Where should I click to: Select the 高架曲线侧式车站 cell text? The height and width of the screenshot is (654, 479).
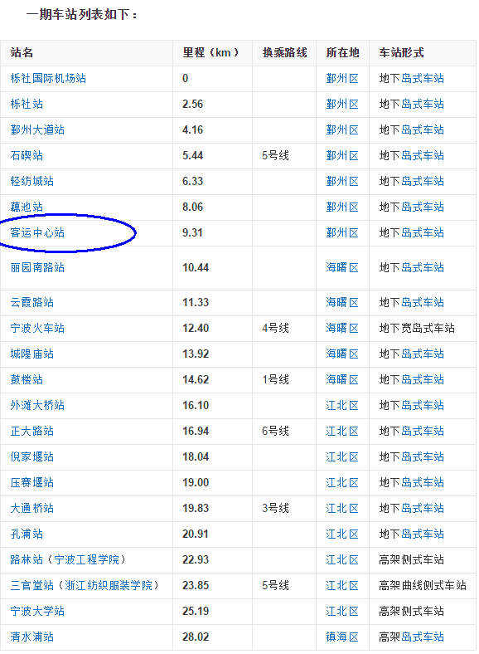[x=423, y=586]
